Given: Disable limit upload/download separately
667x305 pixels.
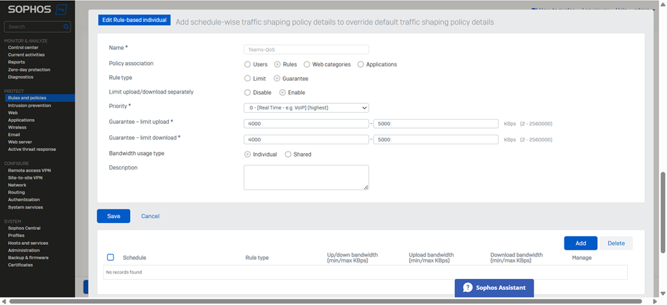Looking at the screenshot, I should pos(248,92).
